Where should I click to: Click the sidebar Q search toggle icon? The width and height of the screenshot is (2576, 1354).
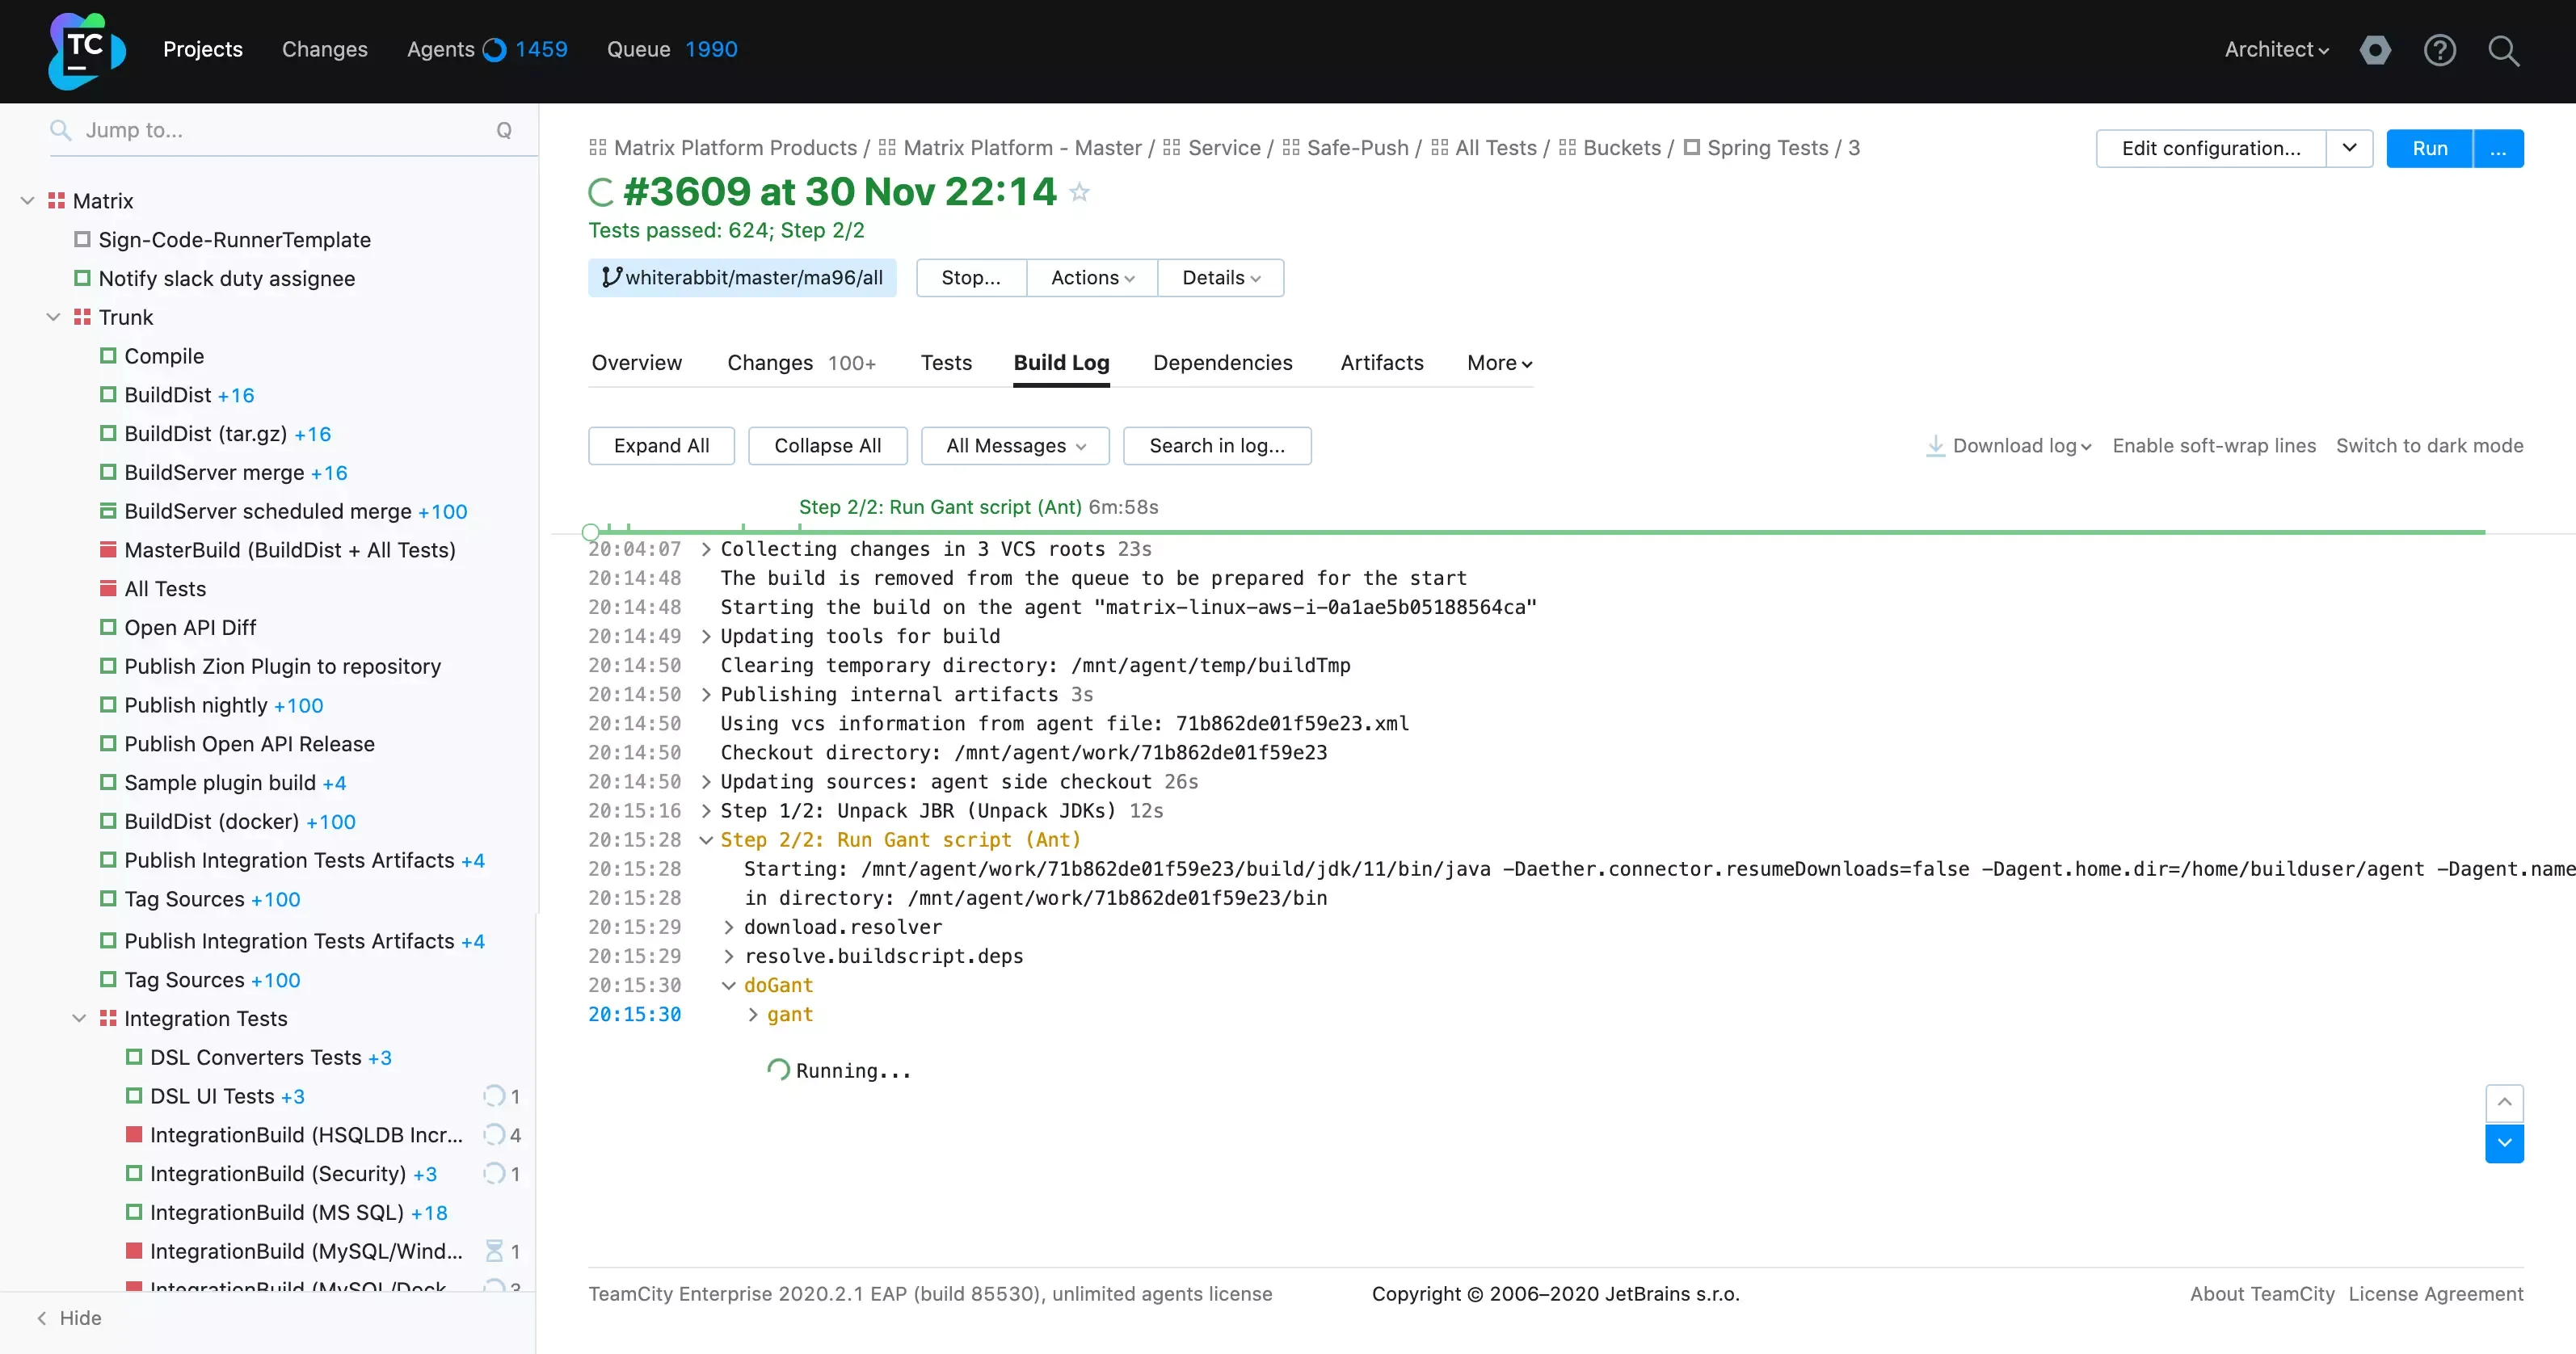coord(504,130)
